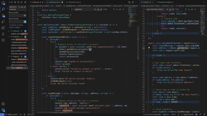The width and height of the screenshot is (207, 116).
Task: Toggle search details three-dots button
Action: (x=25, y=12)
